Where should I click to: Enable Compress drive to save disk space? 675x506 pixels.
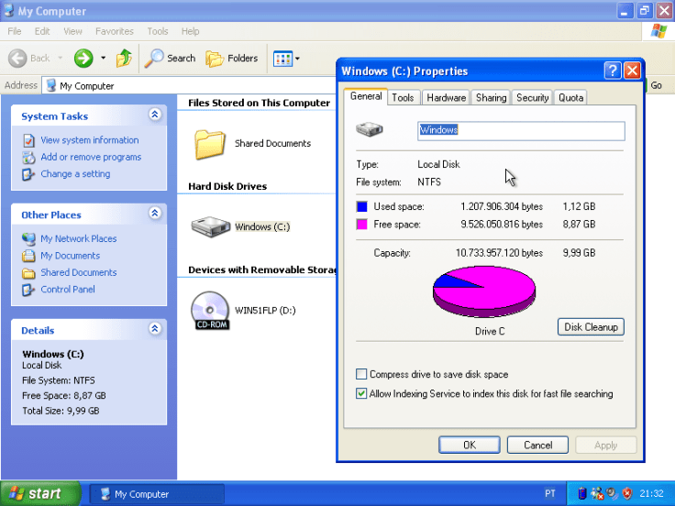[x=361, y=375]
